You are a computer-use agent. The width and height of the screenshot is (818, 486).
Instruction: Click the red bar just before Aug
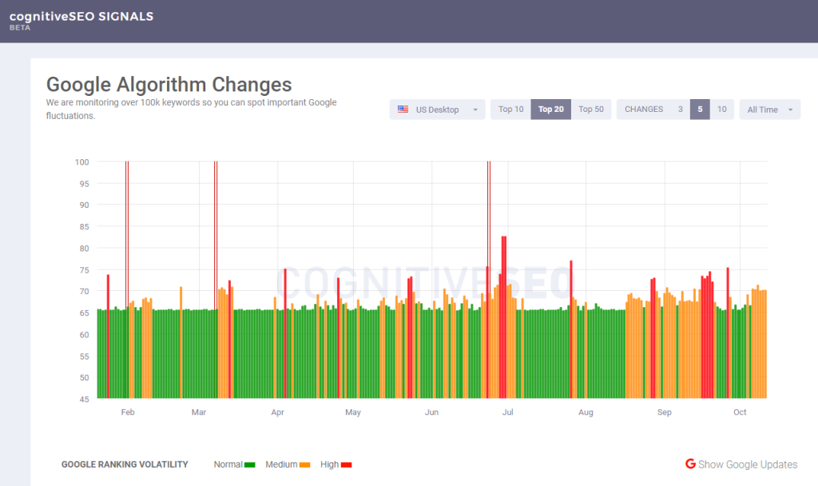click(571, 329)
